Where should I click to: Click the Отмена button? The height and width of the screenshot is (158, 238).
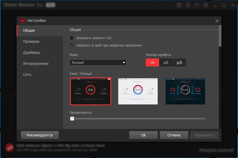[174, 135]
